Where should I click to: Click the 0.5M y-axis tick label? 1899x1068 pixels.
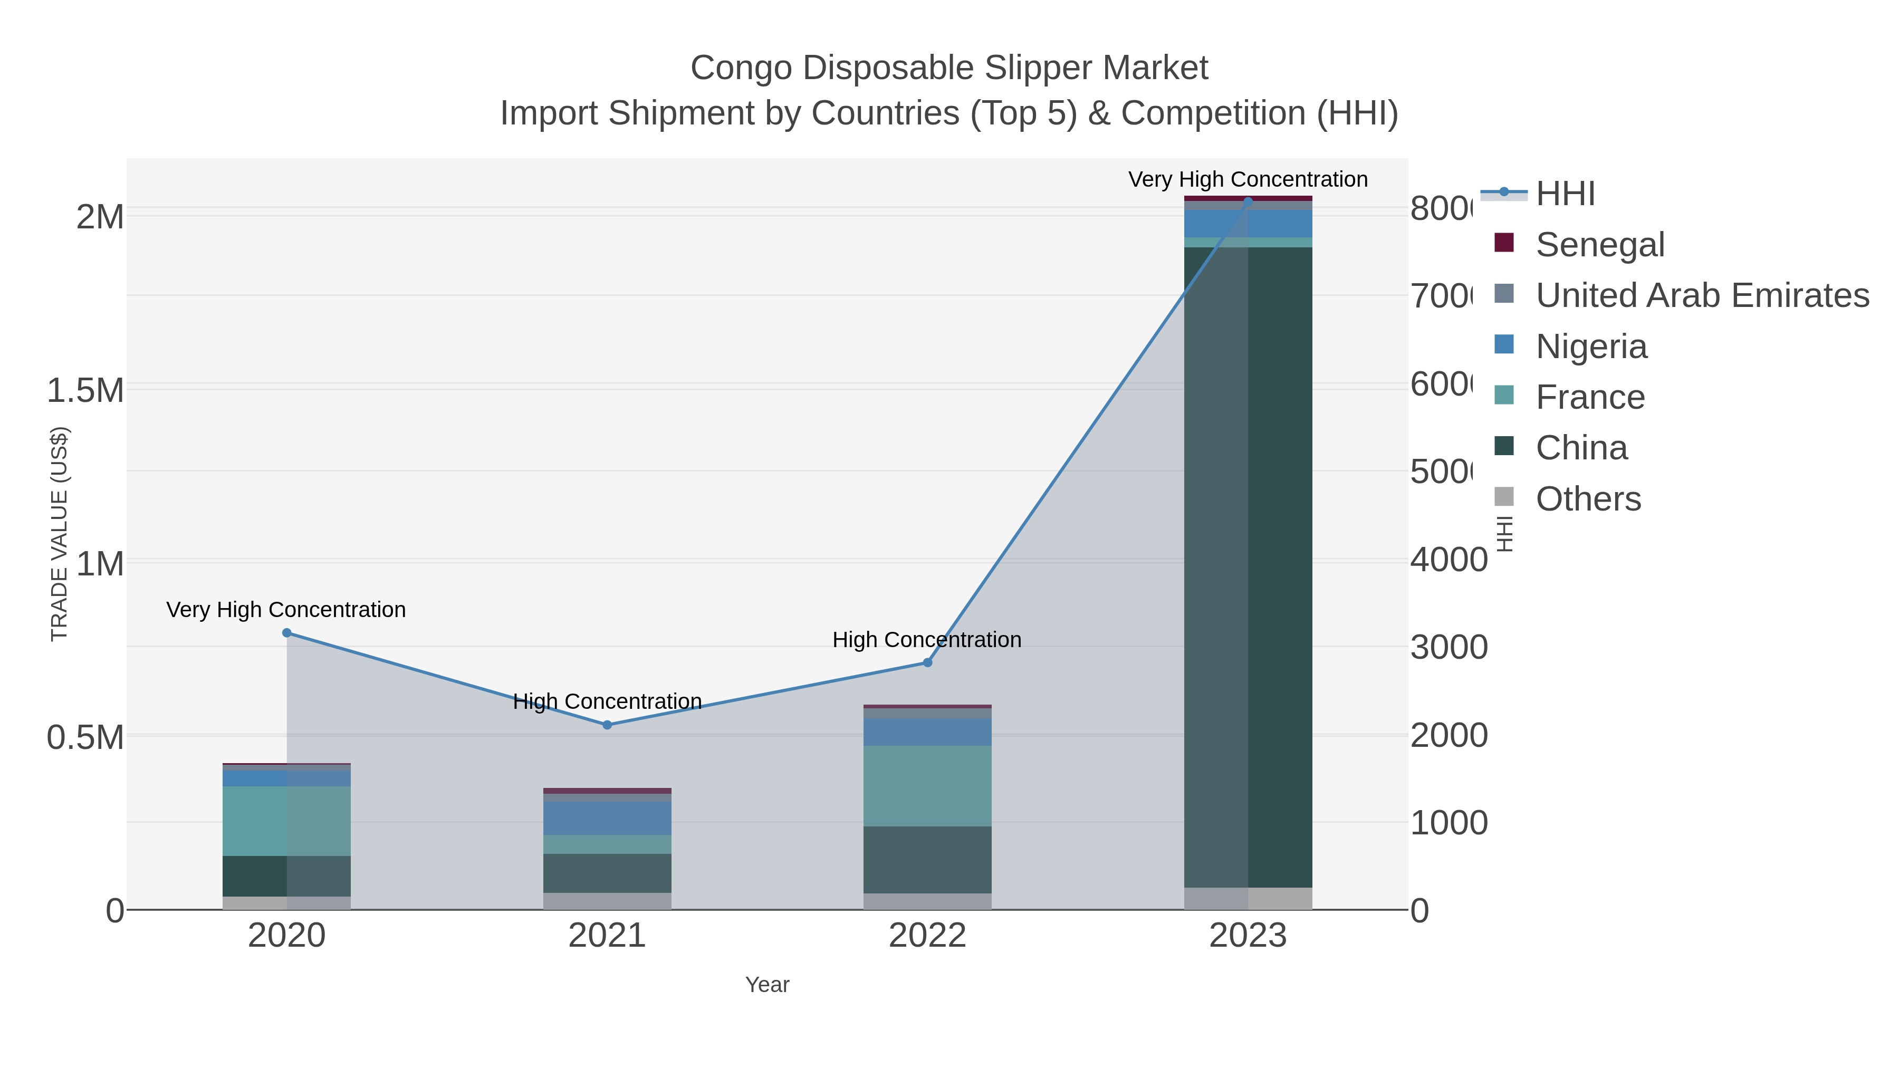point(85,736)
